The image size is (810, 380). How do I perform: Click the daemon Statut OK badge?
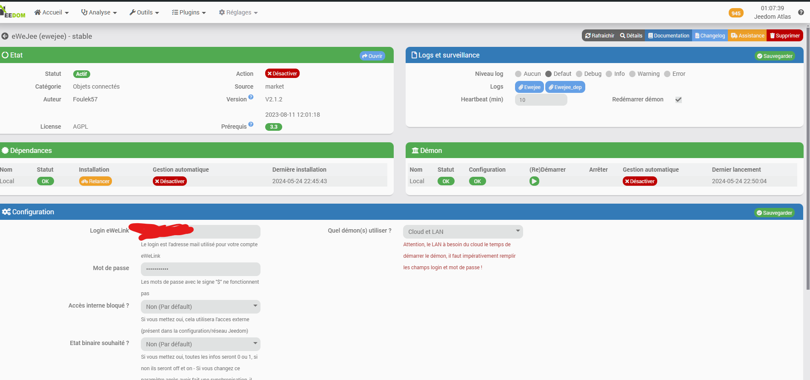[446, 181]
